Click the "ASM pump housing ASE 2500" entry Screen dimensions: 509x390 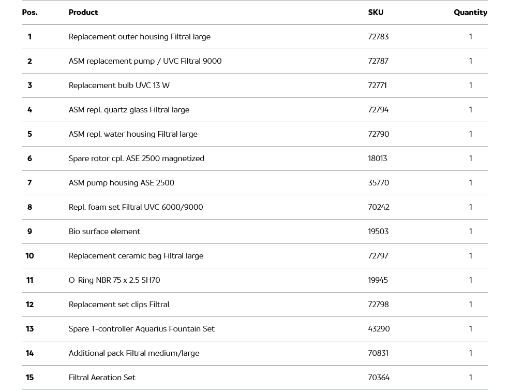pos(121,183)
